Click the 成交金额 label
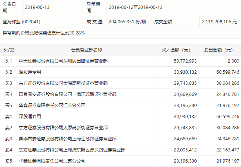This screenshot has height=167, width=241. pos(163,22)
